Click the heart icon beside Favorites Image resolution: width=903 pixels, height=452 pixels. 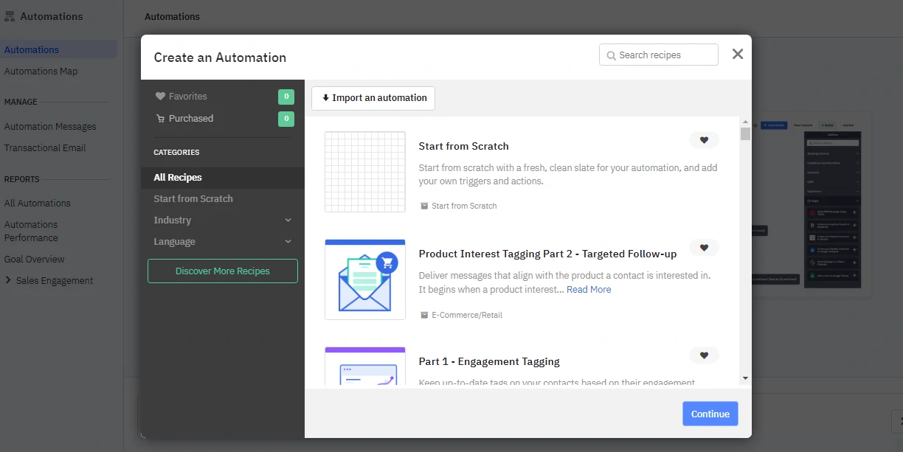(160, 97)
